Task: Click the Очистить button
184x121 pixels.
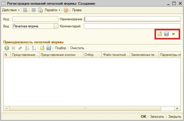Action: (77, 48)
